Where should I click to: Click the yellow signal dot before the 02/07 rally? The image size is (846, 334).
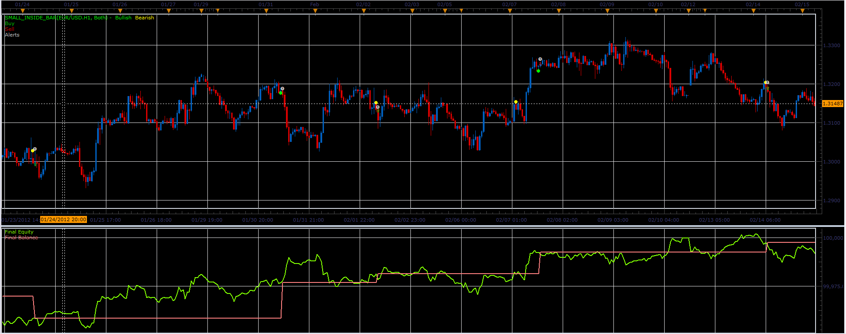(x=516, y=102)
